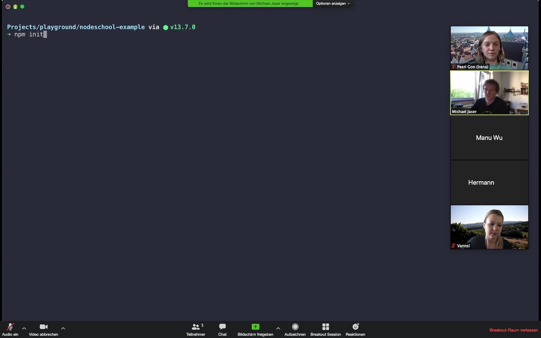
Task: Open the Chat panel
Action: click(x=222, y=329)
